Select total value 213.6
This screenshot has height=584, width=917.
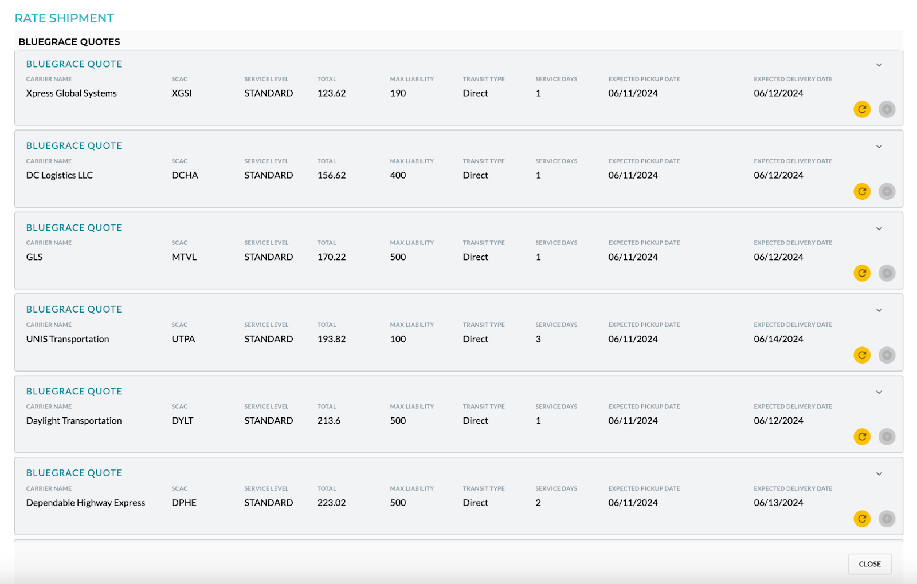click(329, 421)
